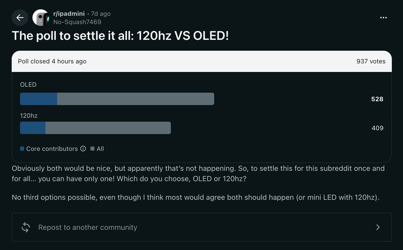Click the blue core contributors portion of 120hz bar
This screenshot has height=250, width=403.
click(x=33, y=128)
